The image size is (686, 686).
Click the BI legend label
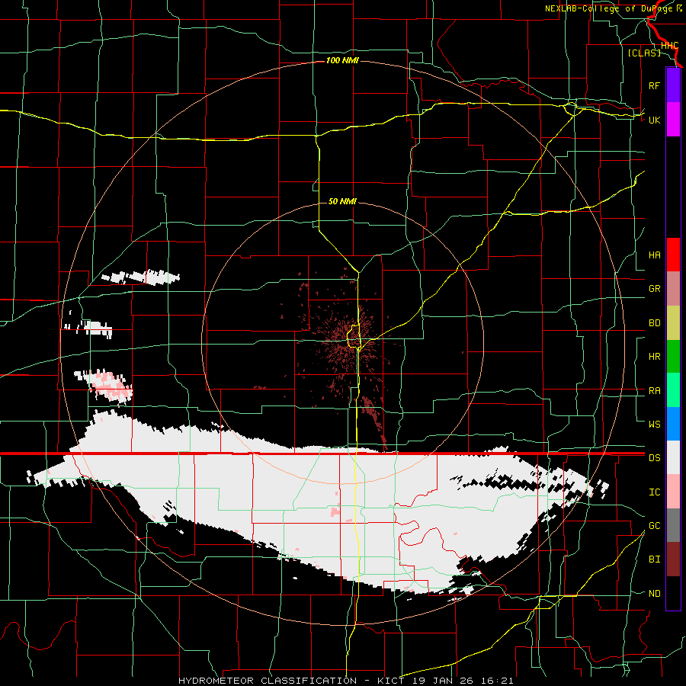coord(654,559)
